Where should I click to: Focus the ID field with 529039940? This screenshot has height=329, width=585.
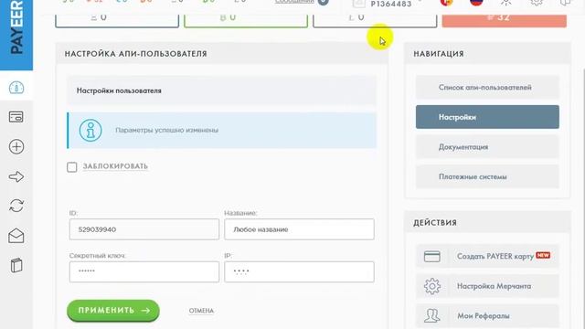point(144,229)
